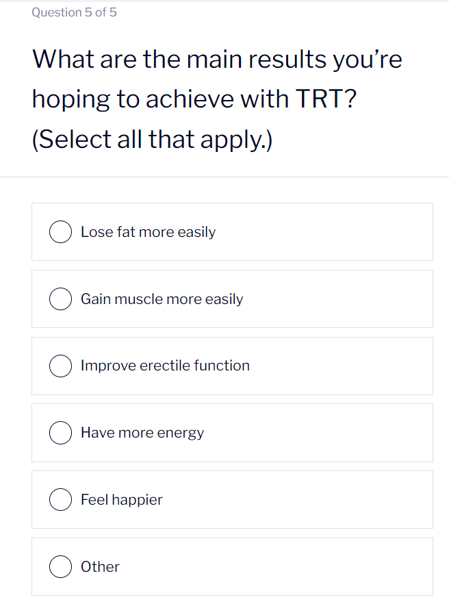Check the circle next to 'Feel happier'

tap(60, 499)
